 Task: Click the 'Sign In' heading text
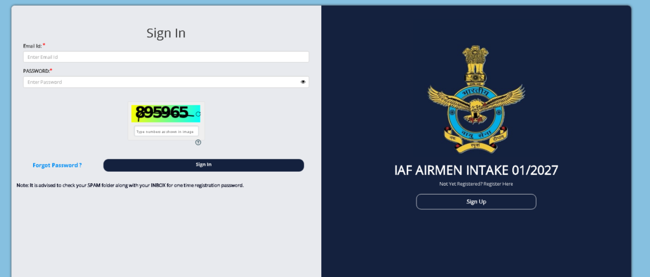coord(166,33)
